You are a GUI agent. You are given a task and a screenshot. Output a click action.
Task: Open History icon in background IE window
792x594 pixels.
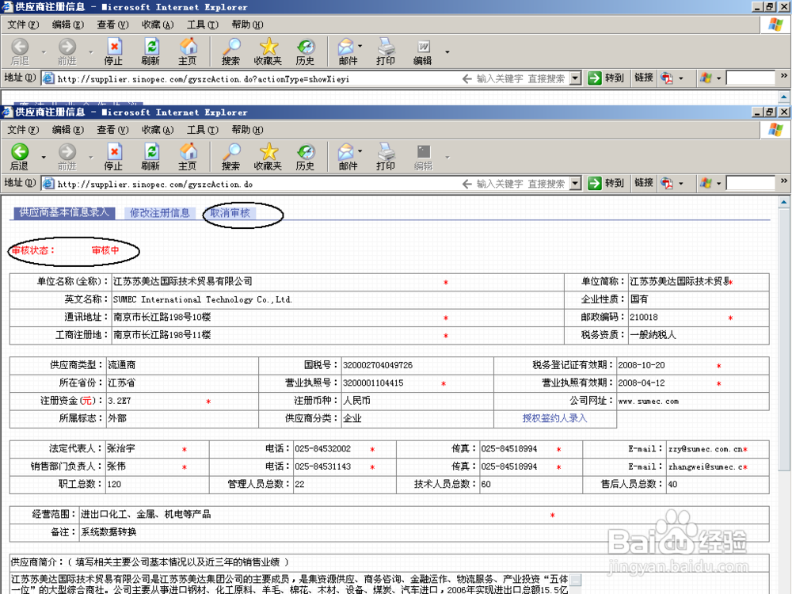click(x=306, y=47)
